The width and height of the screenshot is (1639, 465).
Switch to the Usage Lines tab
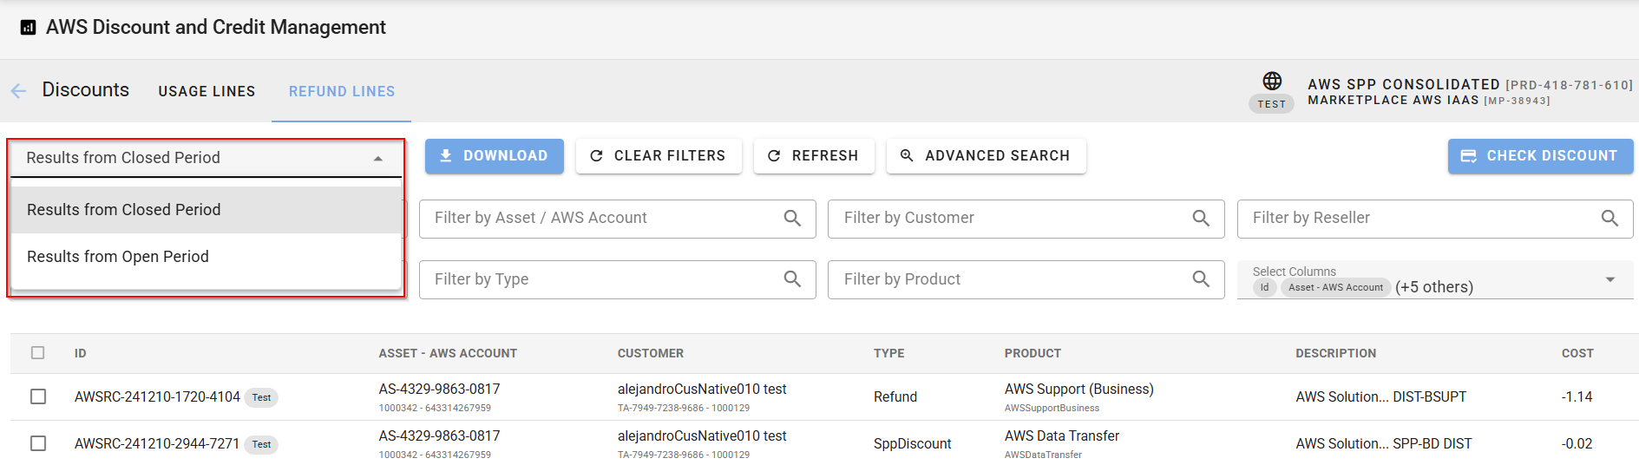[207, 91]
